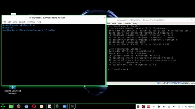Maximize the terminal window
This screenshot has height=109, width=195.
pyautogui.click(x=100, y=18)
